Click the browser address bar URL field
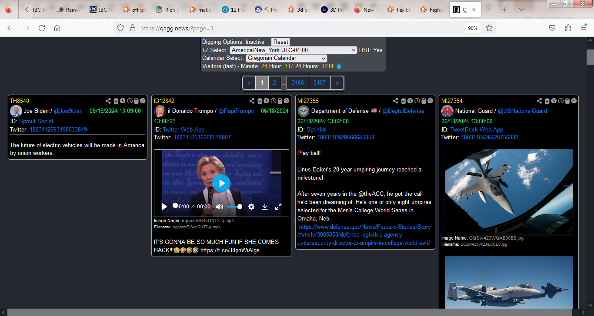The image size is (594, 316). click(x=300, y=28)
